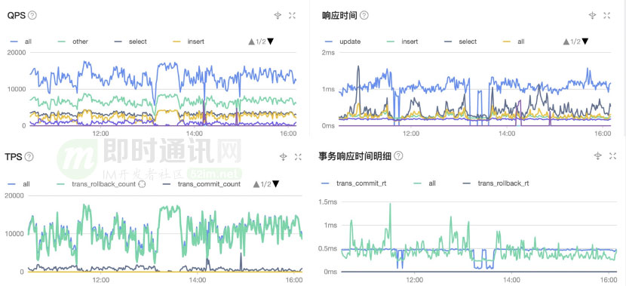Open the TPS help question-mark icon
626x286 pixels.
29,156
